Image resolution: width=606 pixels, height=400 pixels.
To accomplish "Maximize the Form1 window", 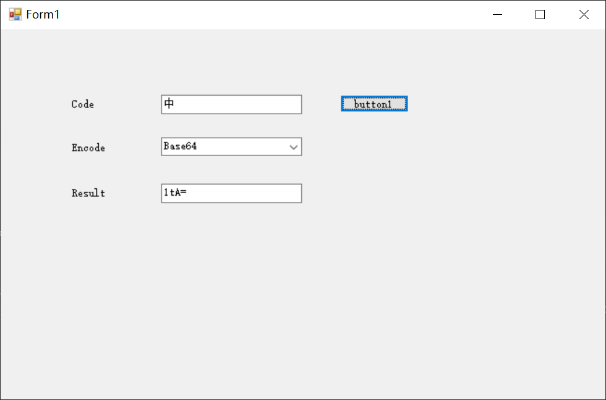I will click(540, 15).
